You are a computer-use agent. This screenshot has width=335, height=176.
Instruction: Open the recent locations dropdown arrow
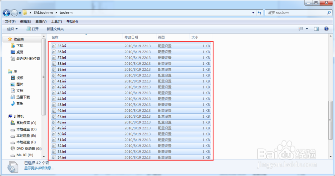pyautogui.click(x=20, y=13)
